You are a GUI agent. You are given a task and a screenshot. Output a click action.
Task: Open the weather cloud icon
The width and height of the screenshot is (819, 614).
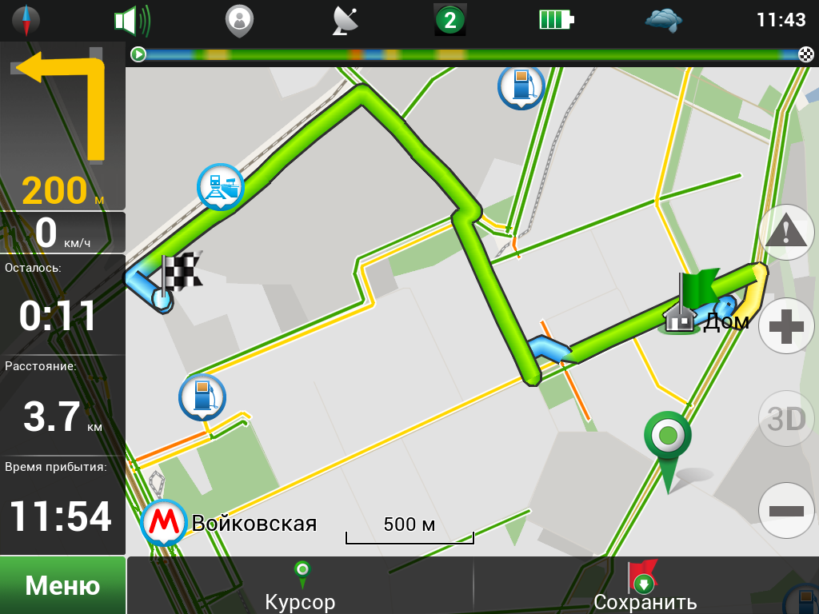(663, 21)
